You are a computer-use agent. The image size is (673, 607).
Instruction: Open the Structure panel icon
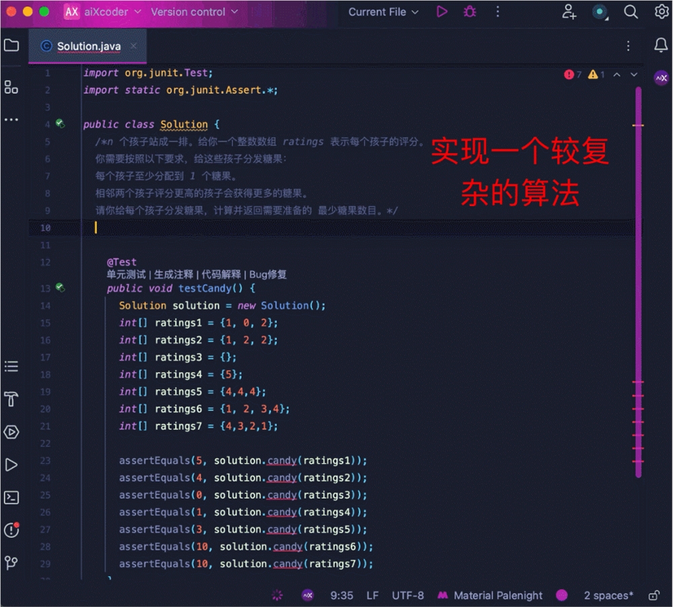(11, 87)
